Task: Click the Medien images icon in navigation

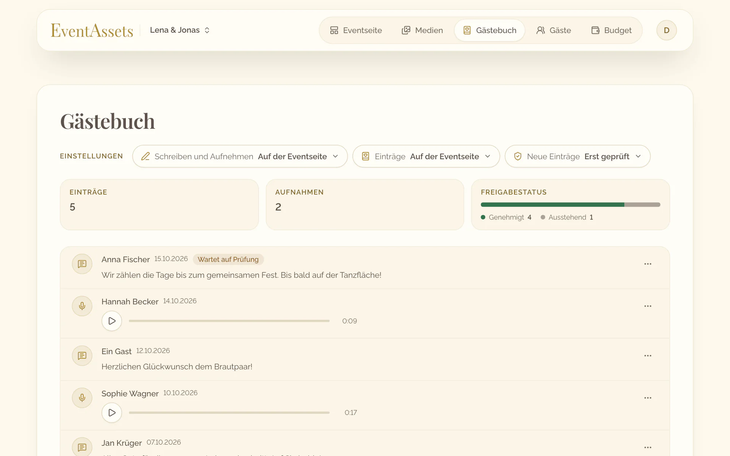Action: [x=406, y=30]
